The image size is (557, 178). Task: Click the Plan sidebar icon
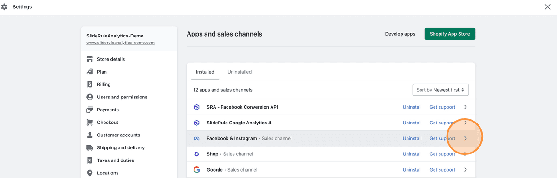[90, 72]
